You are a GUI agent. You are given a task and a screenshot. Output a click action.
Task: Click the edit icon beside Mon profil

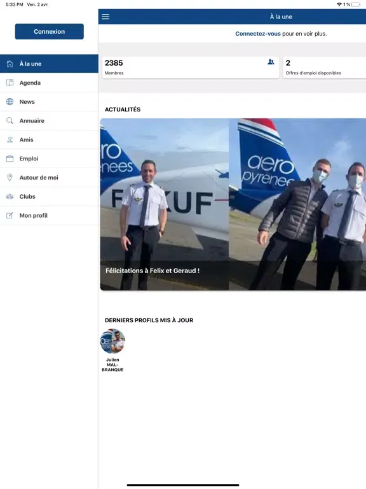pos(10,215)
